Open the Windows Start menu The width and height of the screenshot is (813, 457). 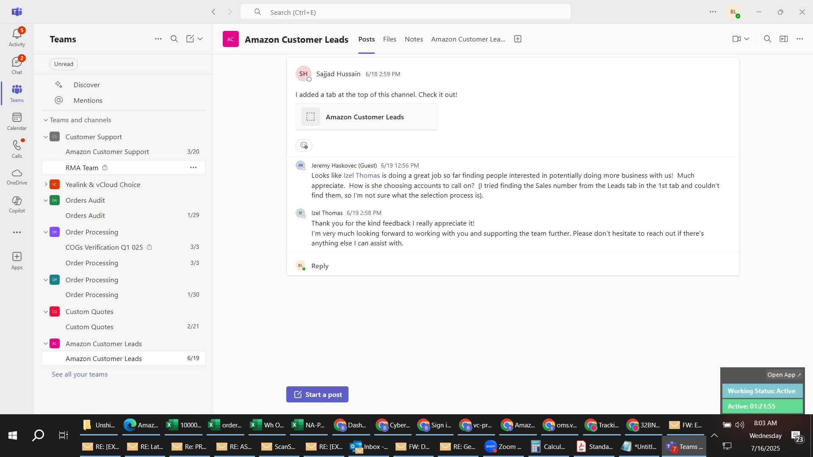tap(13, 435)
